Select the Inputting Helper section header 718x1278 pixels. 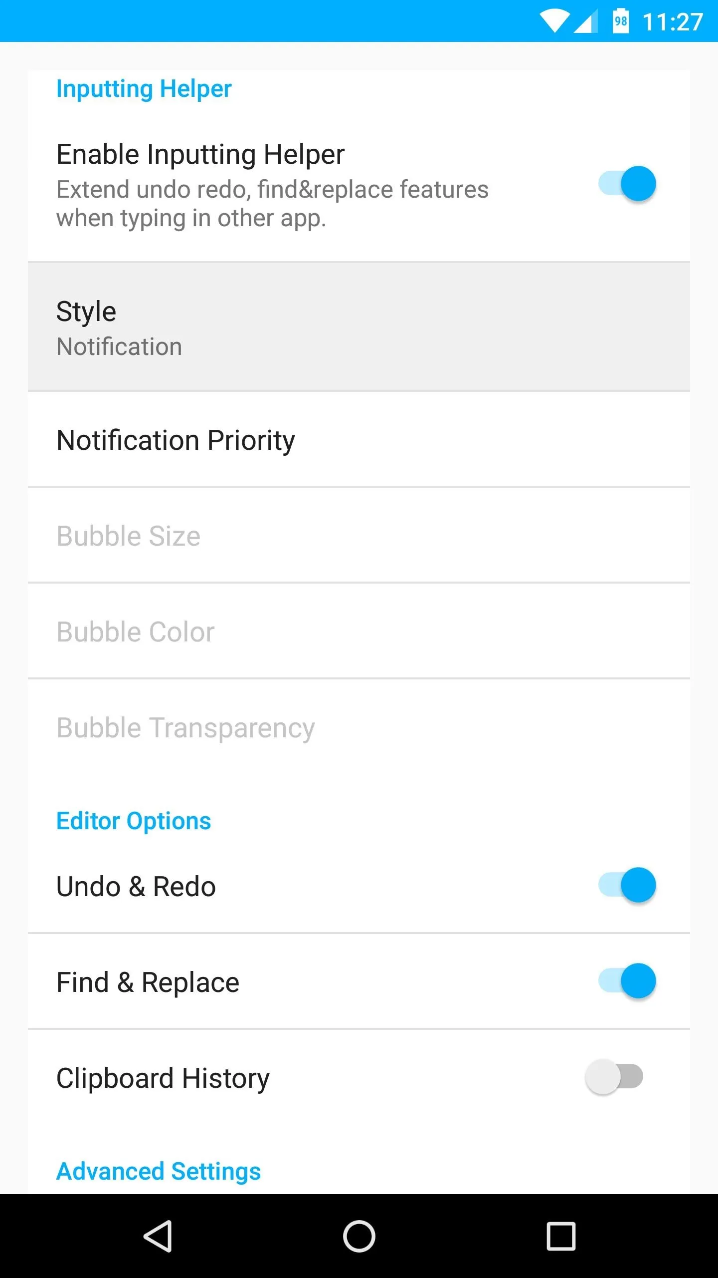[x=144, y=89]
